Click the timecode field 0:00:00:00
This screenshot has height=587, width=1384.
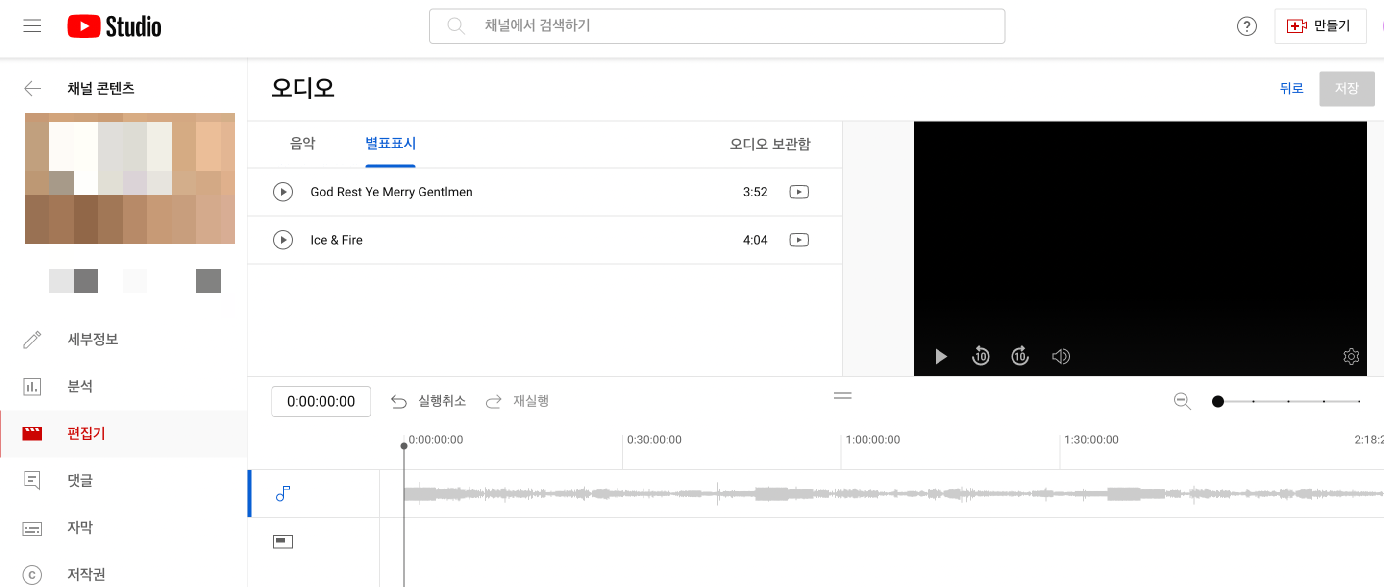click(x=321, y=401)
